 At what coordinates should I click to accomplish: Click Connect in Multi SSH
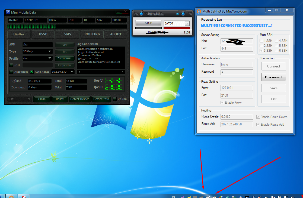pos(274,66)
